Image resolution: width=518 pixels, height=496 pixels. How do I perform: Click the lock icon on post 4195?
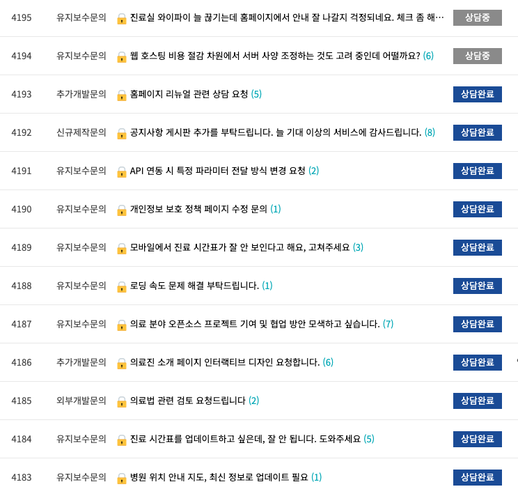(x=122, y=19)
